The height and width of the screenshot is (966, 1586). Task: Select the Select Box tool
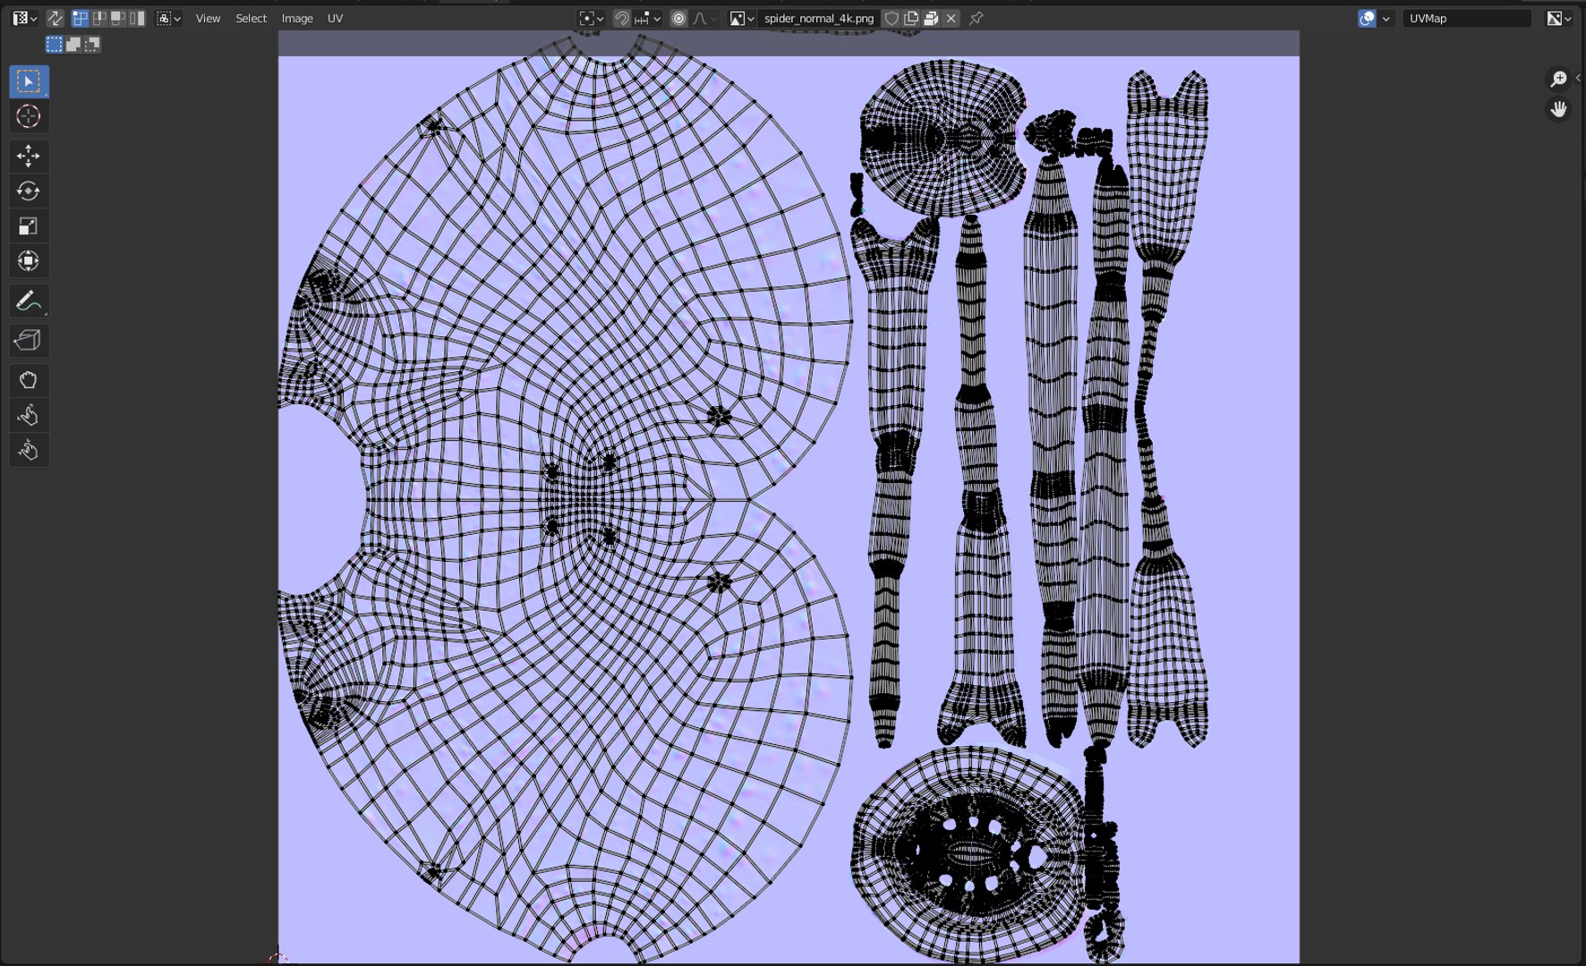(29, 81)
